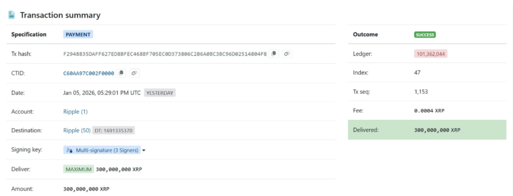Open the Tx hash permalink icon

tap(287, 54)
